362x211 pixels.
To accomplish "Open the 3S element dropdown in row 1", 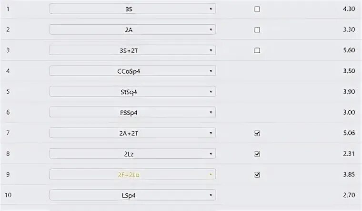I will pos(132,9).
